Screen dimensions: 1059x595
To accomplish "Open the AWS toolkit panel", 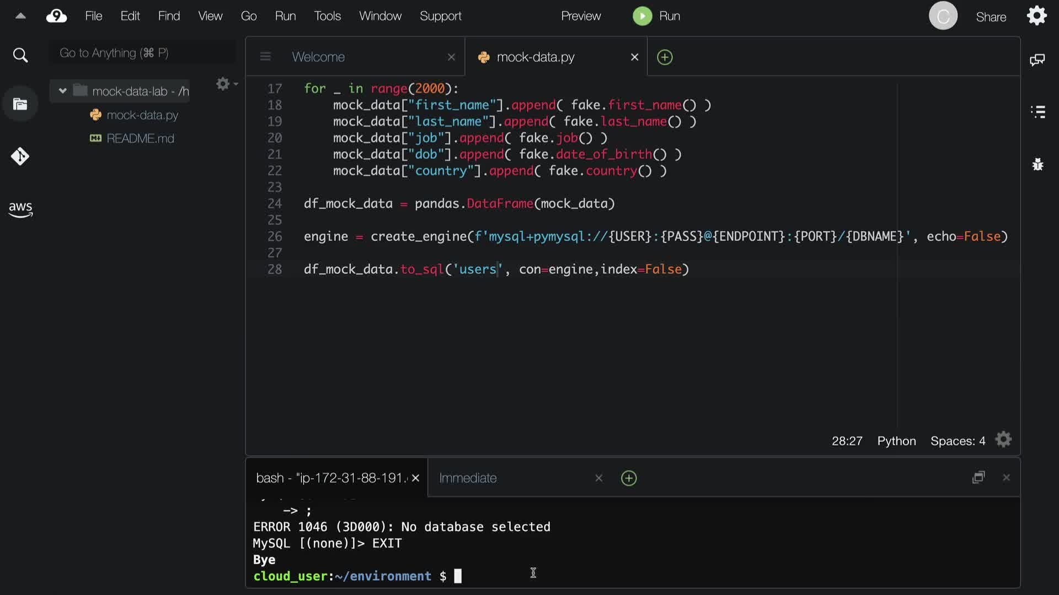I will pyautogui.click(x=20, y=209).
